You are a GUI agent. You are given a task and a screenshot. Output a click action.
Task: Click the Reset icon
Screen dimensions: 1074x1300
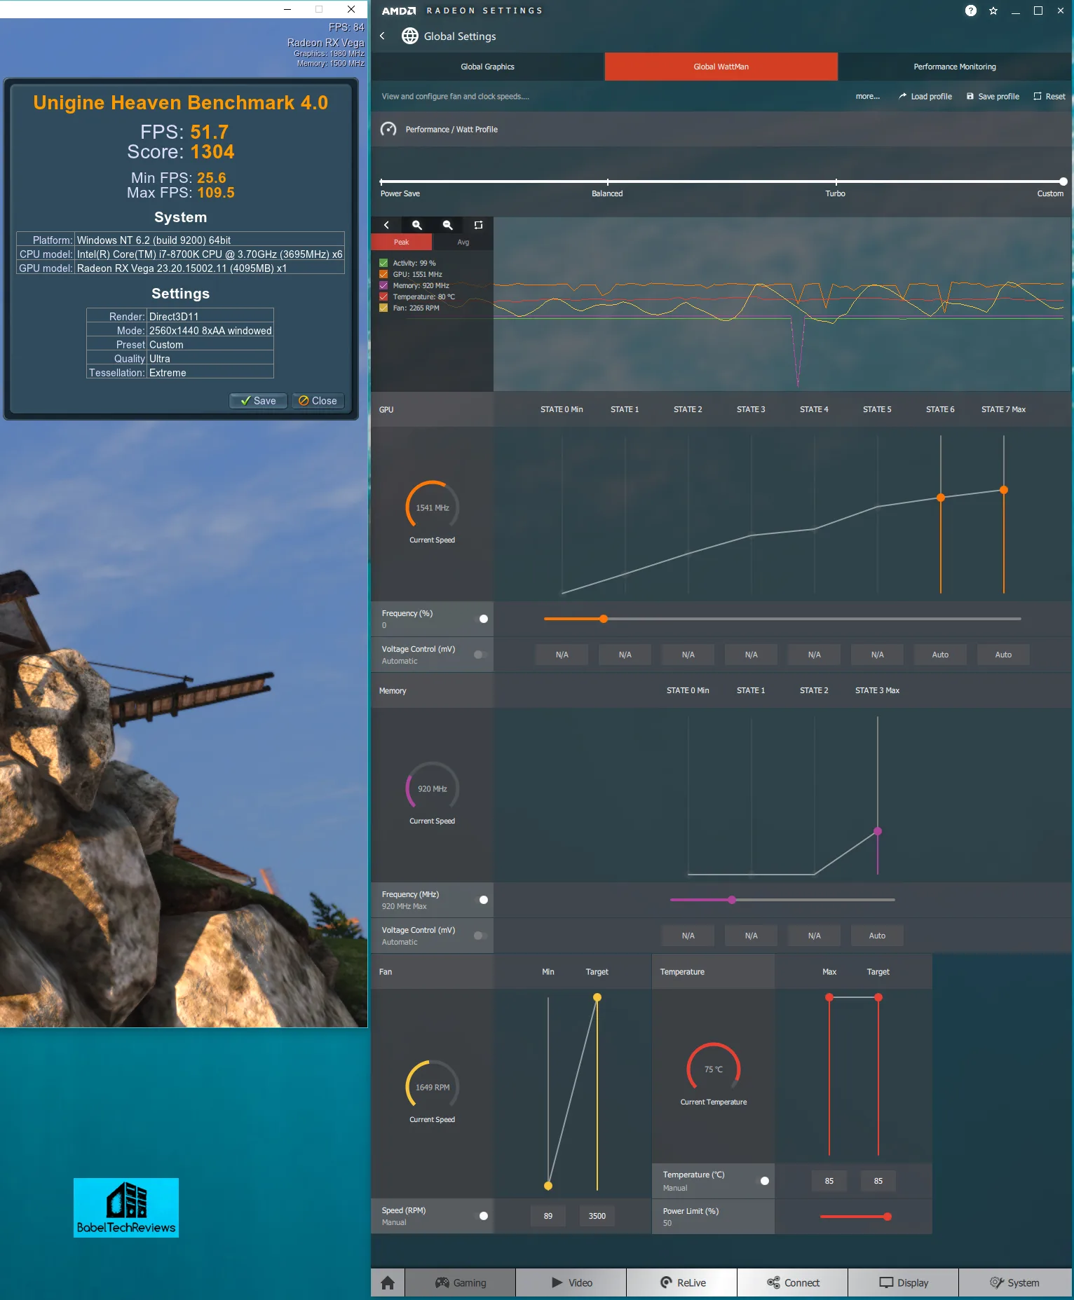tap(1038, 96)
